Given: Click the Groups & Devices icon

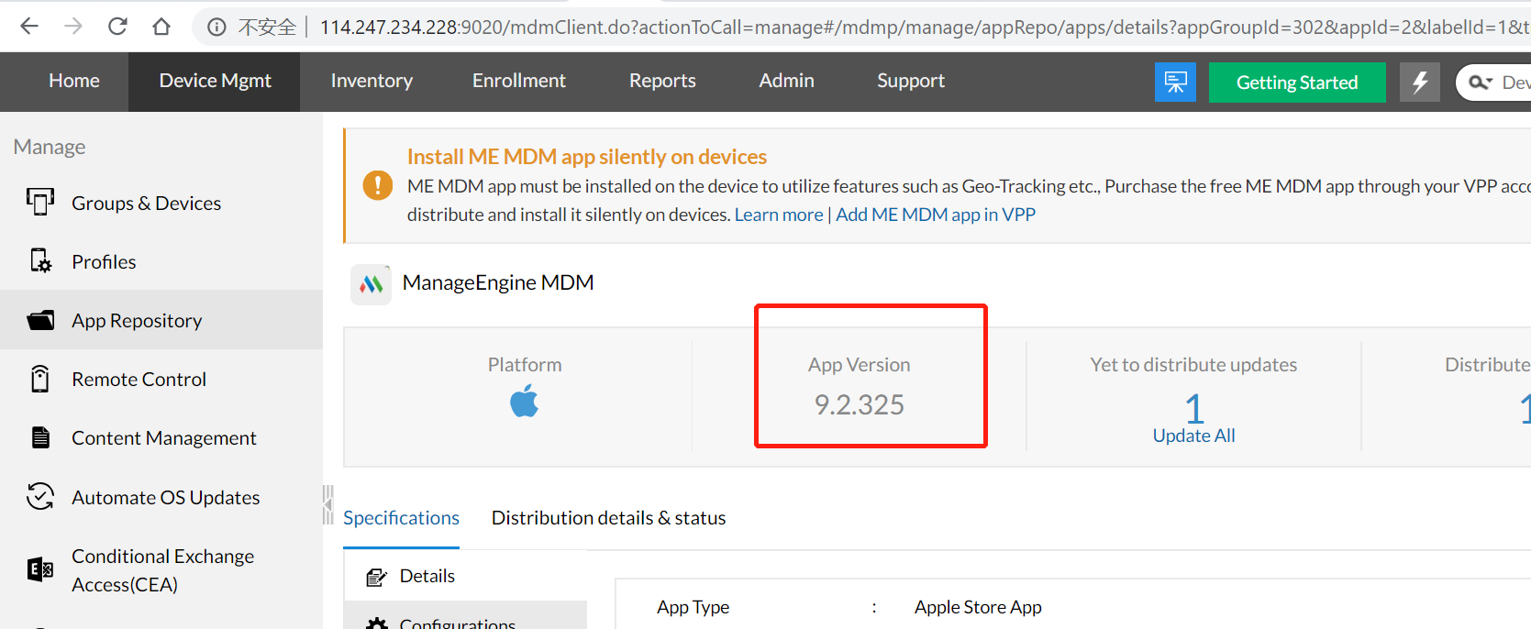Looking at the screenshot, I should (40, 203).
